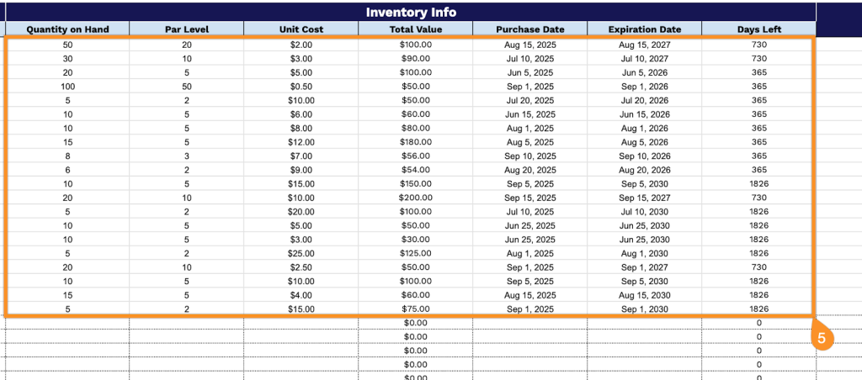Click purchase date Sep 10, 2025

[529, 156]
